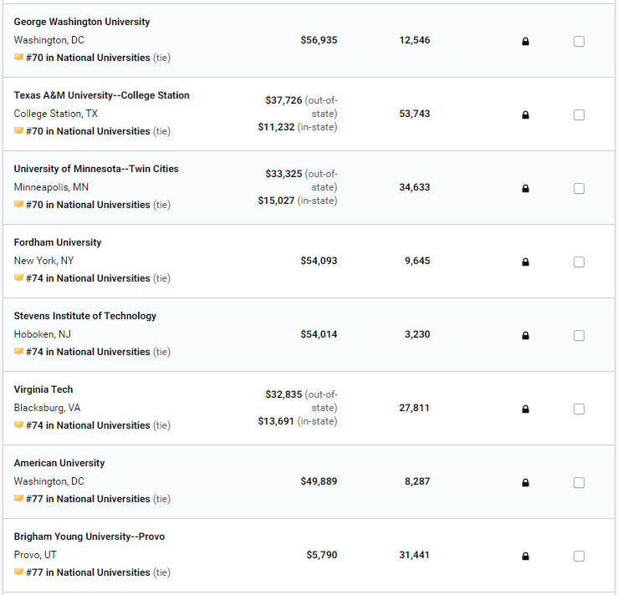618x595 pixels.
Task: Click Virginia Tech's #74 in National Universities ranking
Action: click(x=88, y=425)
